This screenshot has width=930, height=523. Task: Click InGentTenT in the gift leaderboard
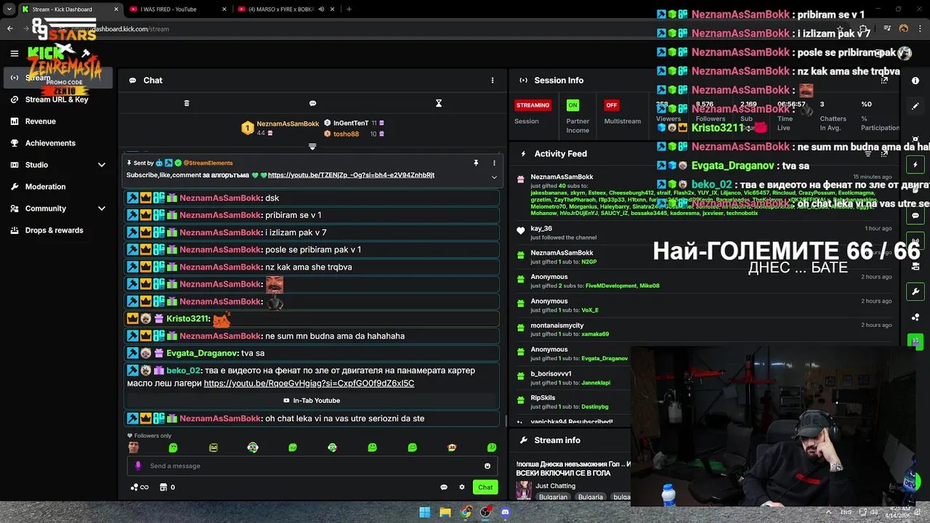351,123
